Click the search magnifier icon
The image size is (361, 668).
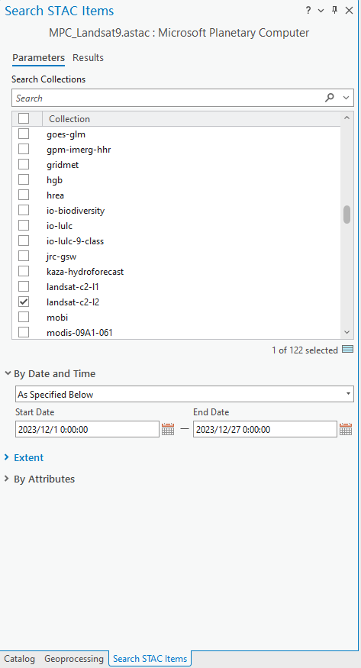click(330, 98)
